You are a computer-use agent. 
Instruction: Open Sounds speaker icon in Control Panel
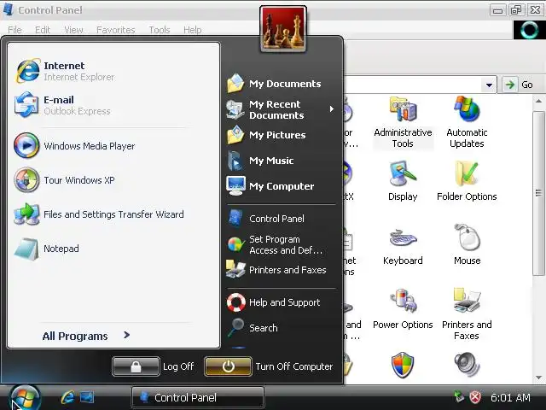click(x=467, y=365)
